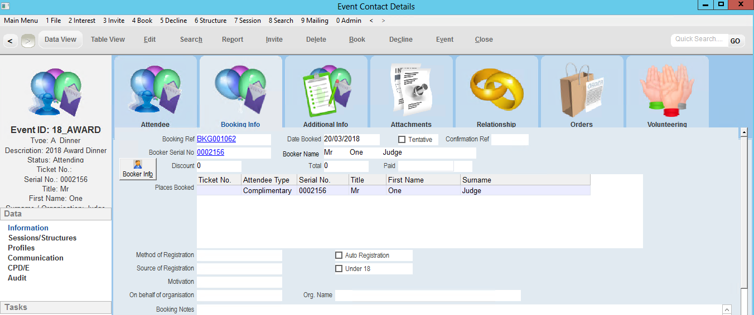Enable the Tentative checkbox
The width and height of the screenshot is (754, 315).
pyautogui.click(x=402, y=140)
